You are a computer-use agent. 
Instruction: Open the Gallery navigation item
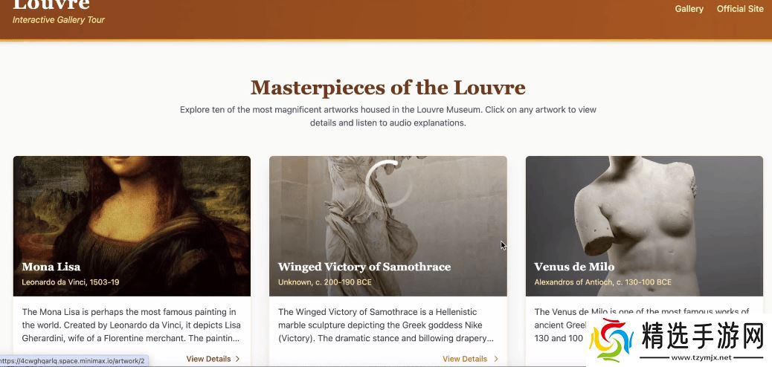[x=689, y=9]
